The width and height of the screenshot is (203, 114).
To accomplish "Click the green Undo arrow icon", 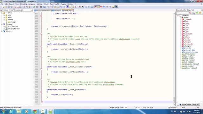I will tap(34, 7).
